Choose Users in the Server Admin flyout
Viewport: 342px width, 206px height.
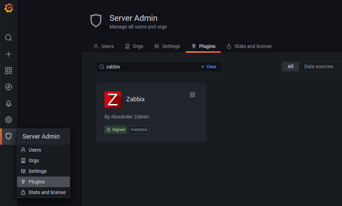tap(43, 150)
